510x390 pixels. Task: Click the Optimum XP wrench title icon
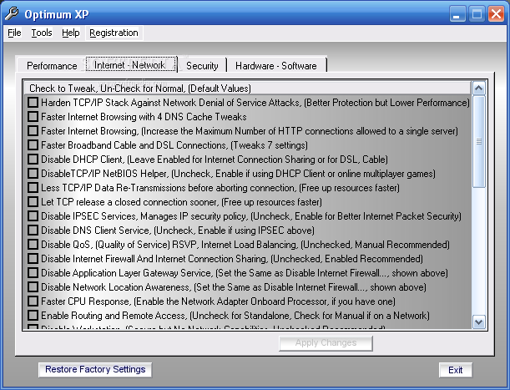coord(12,14)
